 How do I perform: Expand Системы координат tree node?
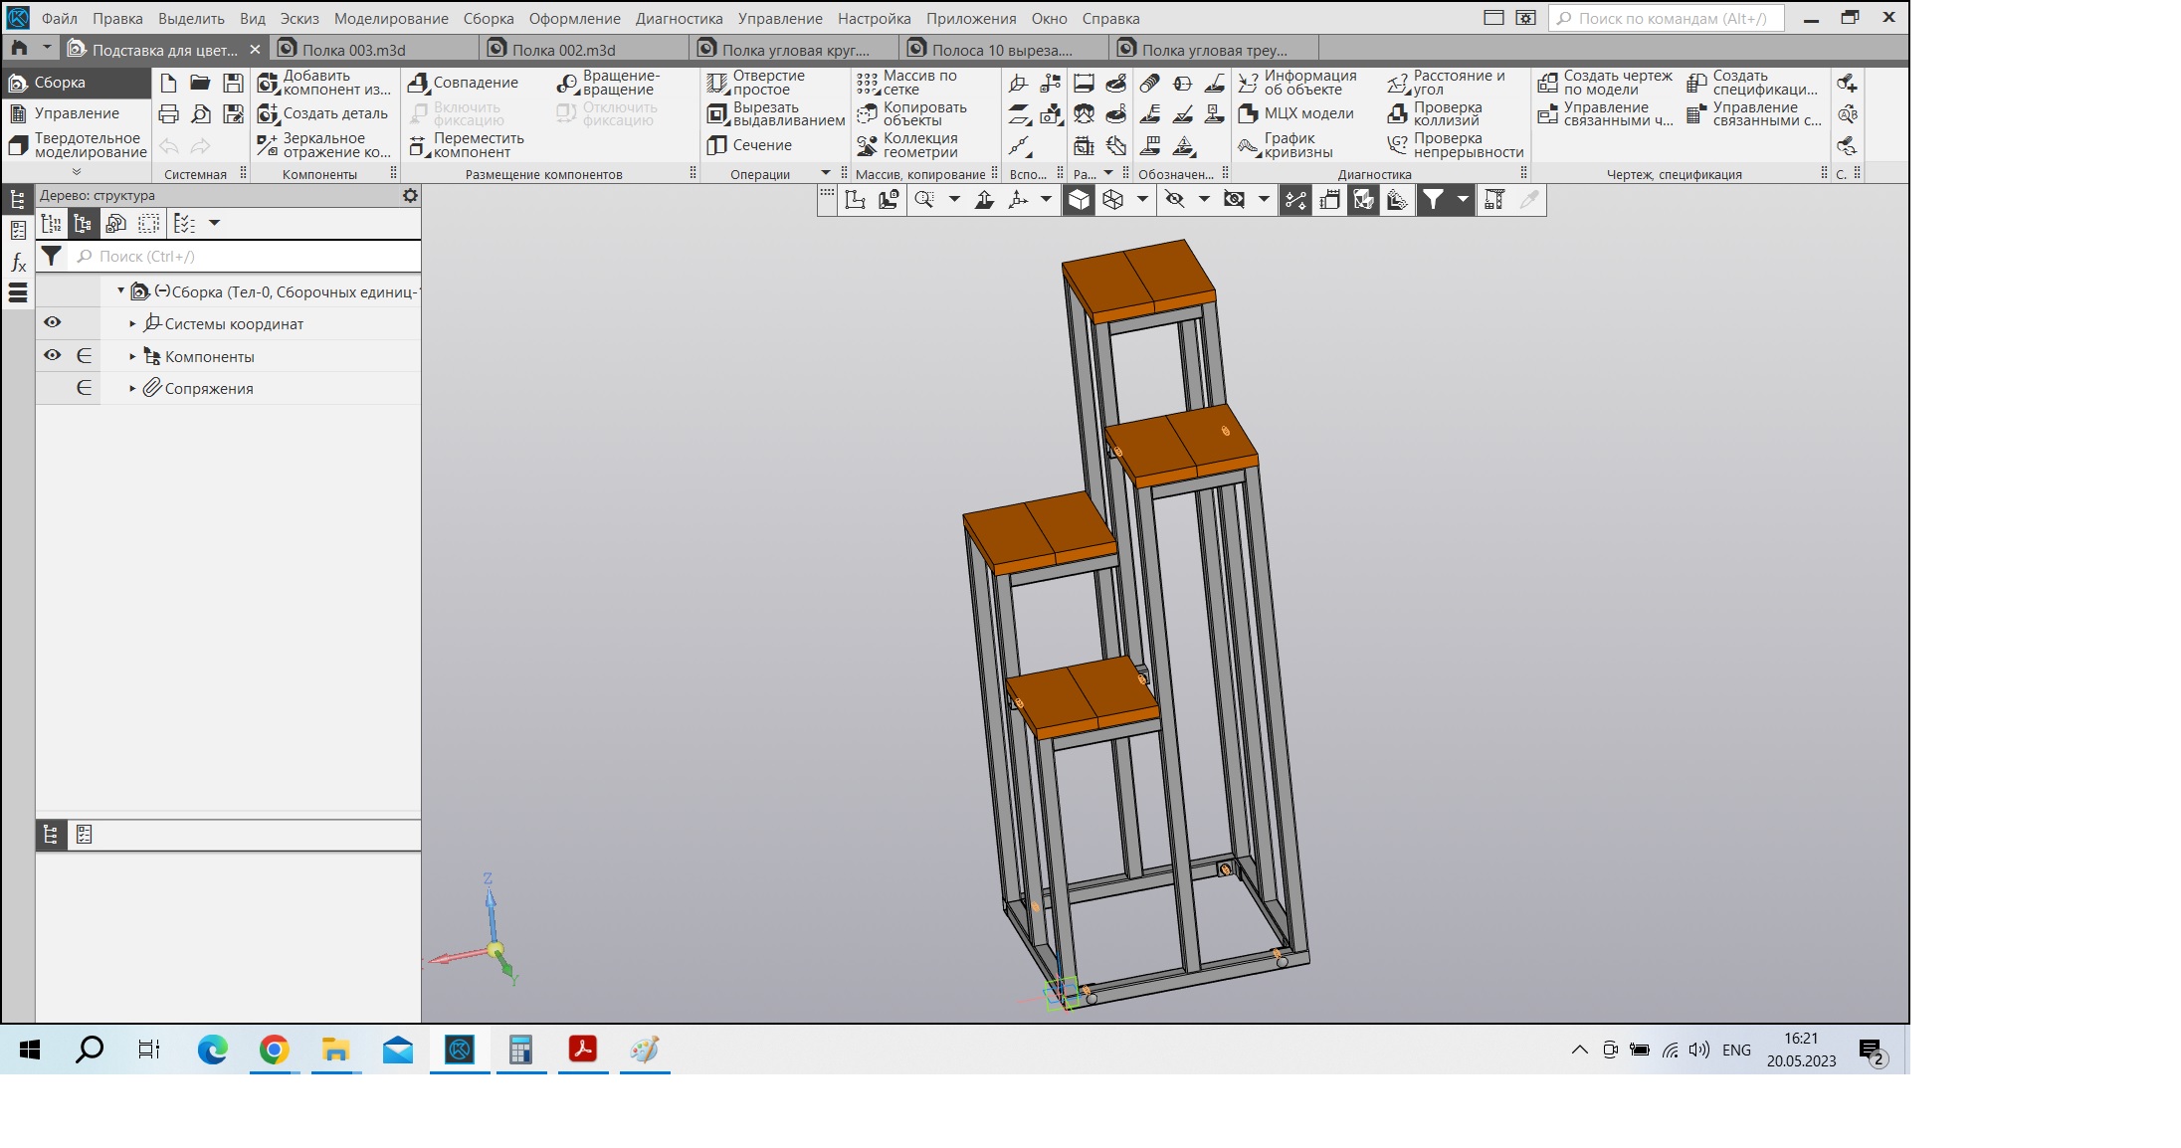click(132, 324)
